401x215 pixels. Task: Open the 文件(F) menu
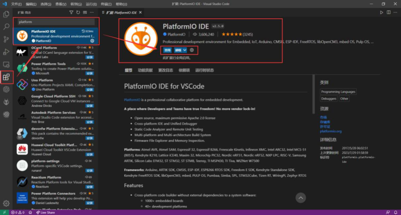click(17, 4)
